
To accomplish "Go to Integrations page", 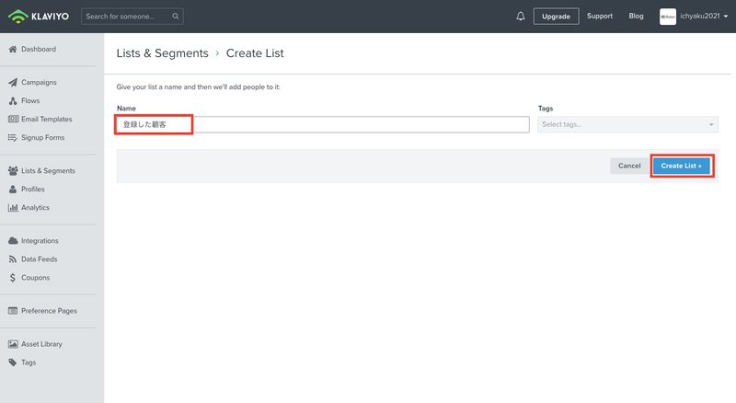I will pyautogui.click(x=40, y=240).
